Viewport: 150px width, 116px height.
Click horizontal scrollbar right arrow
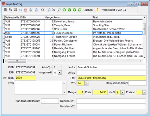[141, 61]
